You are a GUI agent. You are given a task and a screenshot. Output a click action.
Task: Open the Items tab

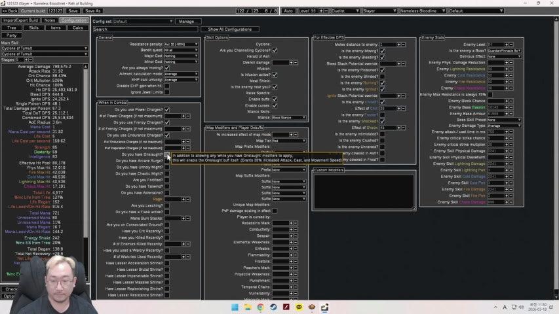(x=56, y=27)
